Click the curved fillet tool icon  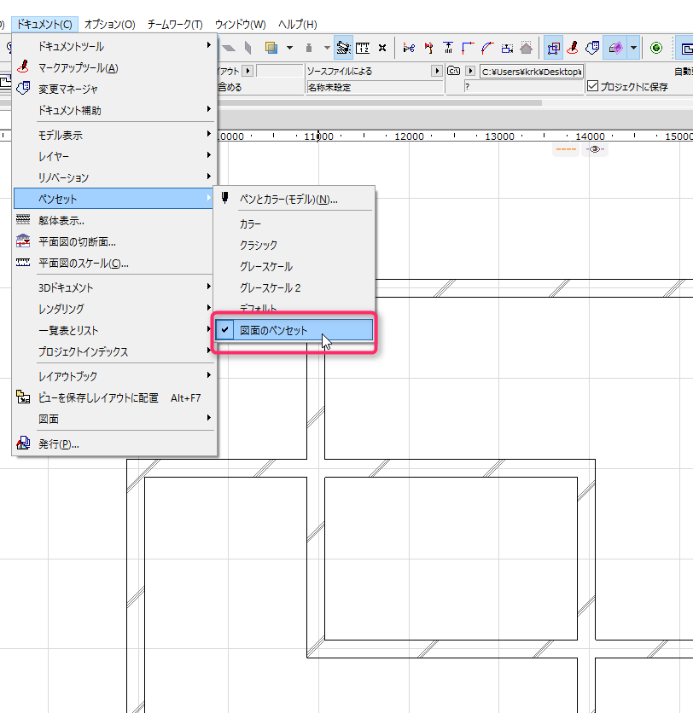(487, 48)
